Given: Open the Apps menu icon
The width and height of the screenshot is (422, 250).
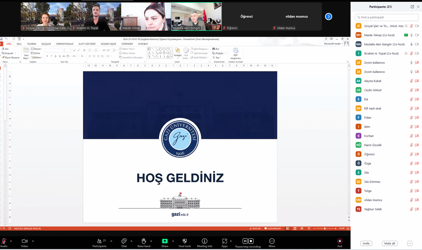Looking at the screenshot, I should point(224,241).
